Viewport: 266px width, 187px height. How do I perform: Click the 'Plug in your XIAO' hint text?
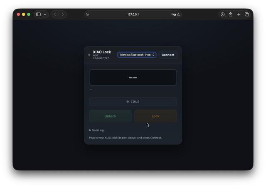(126, 138)
